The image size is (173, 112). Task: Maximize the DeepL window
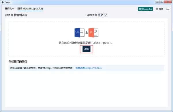click(162, 2)
